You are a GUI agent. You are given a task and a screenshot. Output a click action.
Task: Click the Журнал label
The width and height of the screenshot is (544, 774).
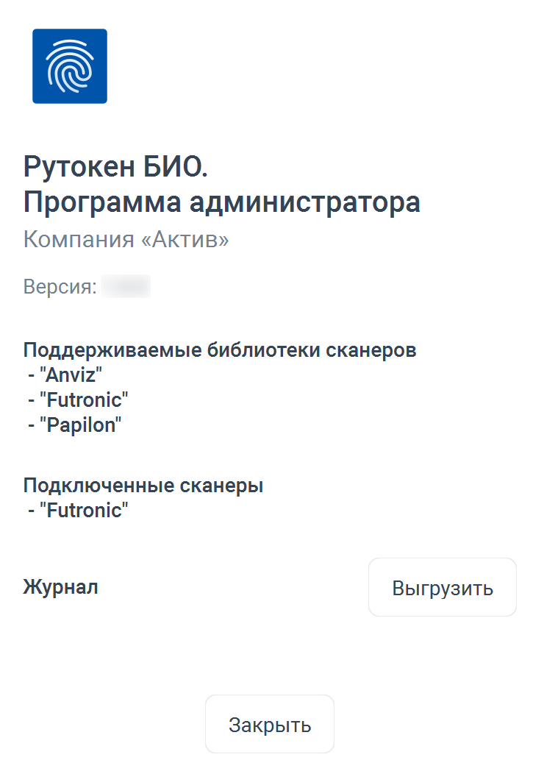[61, 587]
